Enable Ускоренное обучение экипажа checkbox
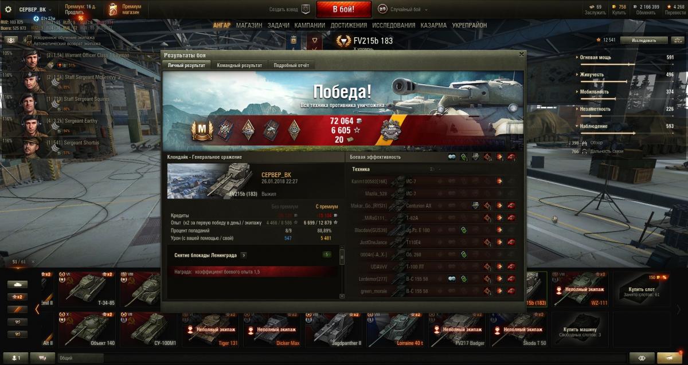 coord(29,37)
